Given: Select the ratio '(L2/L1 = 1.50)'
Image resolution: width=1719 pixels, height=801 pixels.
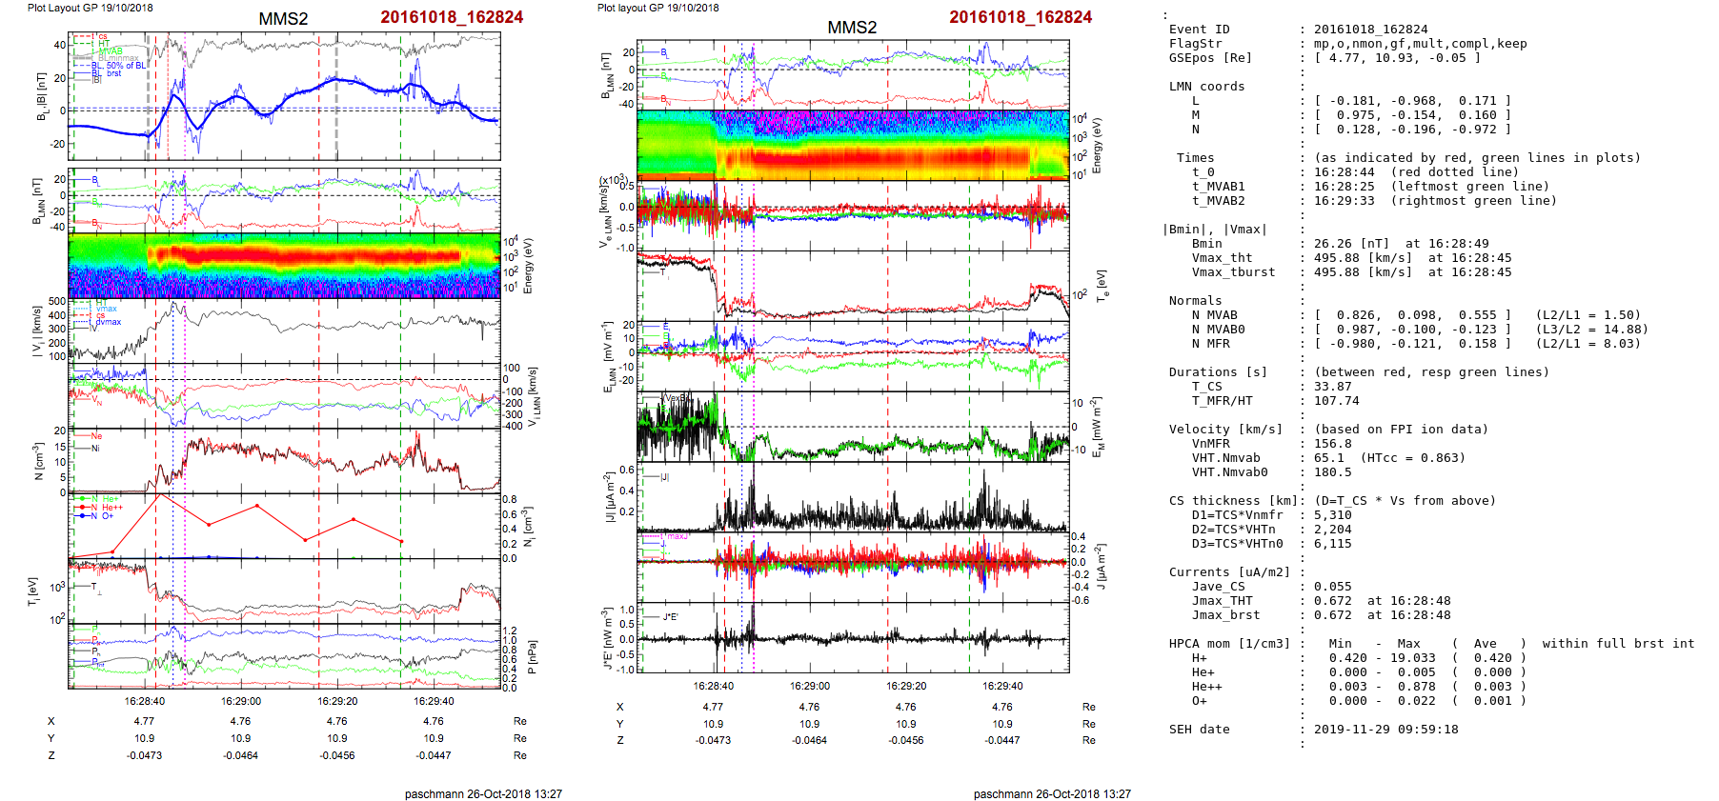Looking at the screenshot, I should pos(1588,315).
